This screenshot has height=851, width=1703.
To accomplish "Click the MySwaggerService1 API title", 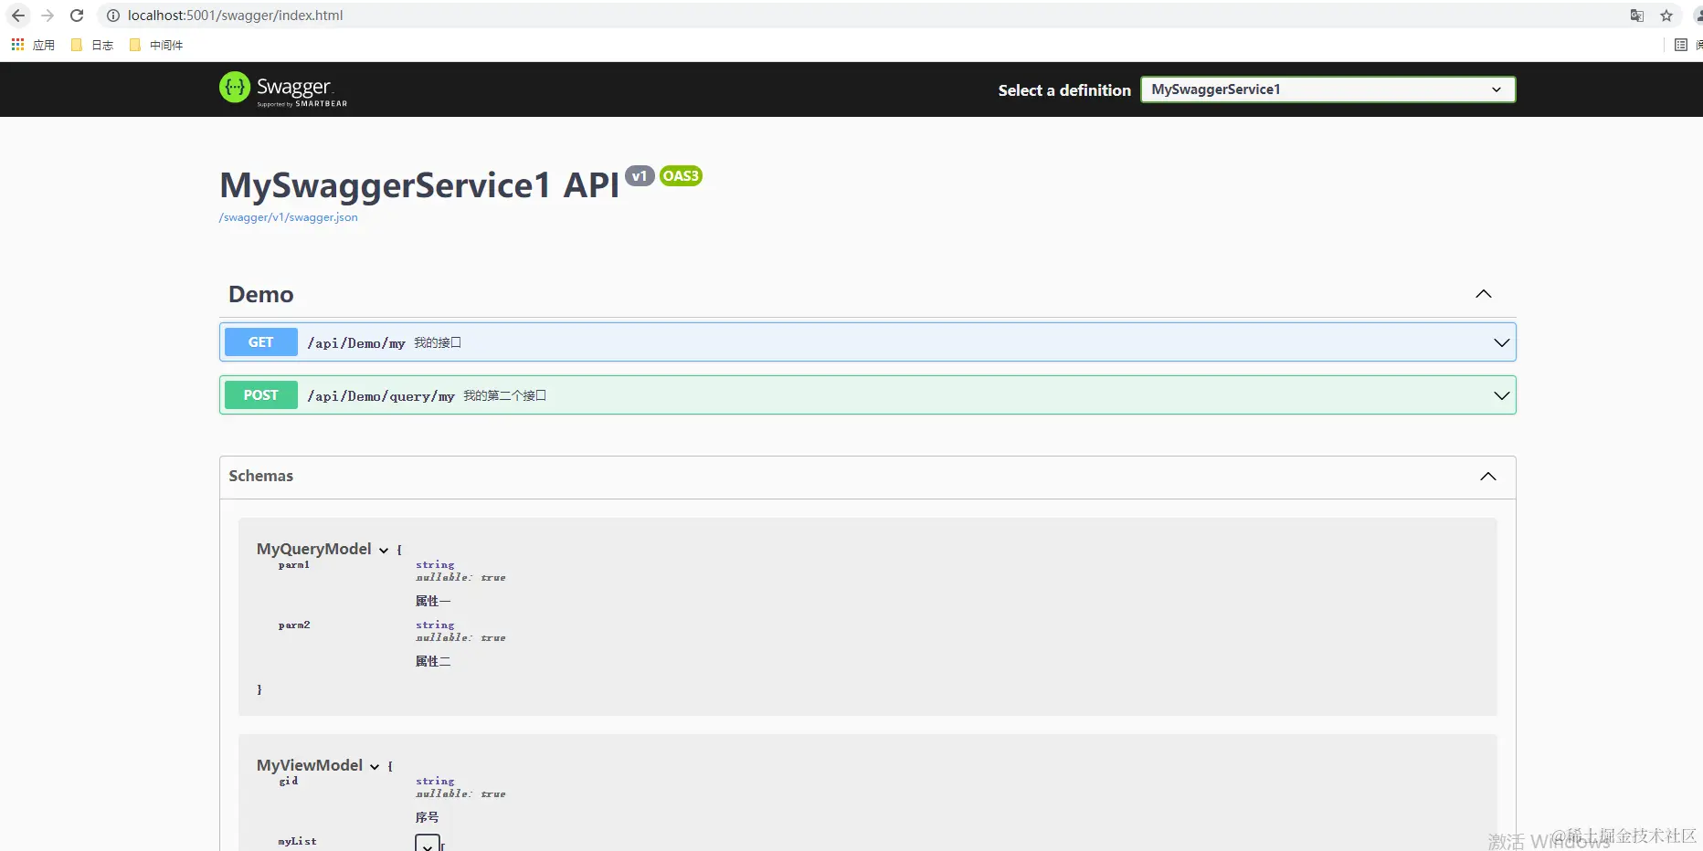I will pos(419,185).
